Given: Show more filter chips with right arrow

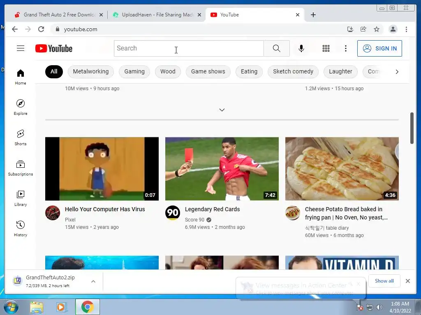Looking at the screenshot, I should click(x=397, y=72).
